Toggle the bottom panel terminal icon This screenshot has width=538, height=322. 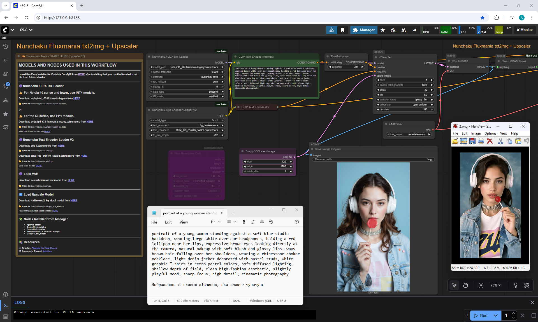pyautogui.click(x=6, y=305)
